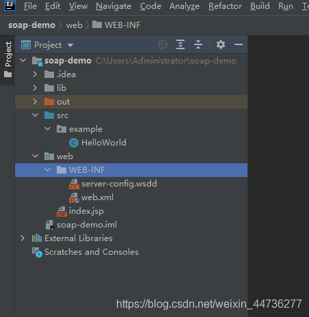The width and height of the screenshot is (309, 317).
Task: Click the HelloWorld class icon
Action: point(74,143)
